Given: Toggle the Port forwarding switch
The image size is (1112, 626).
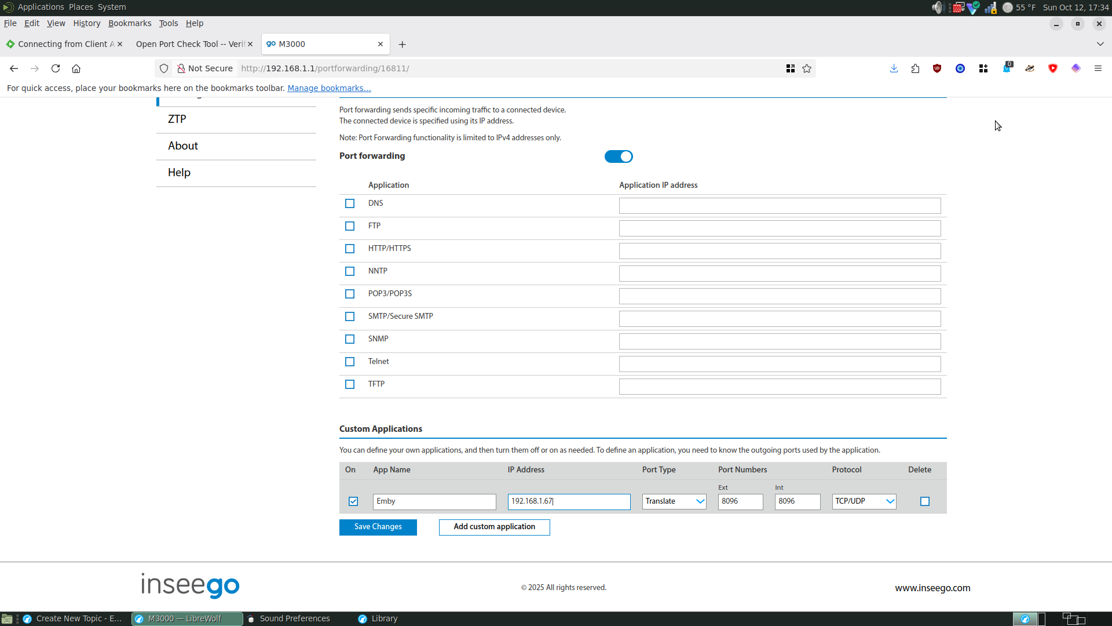Looking at the screenshot, I should coord(619,156).
